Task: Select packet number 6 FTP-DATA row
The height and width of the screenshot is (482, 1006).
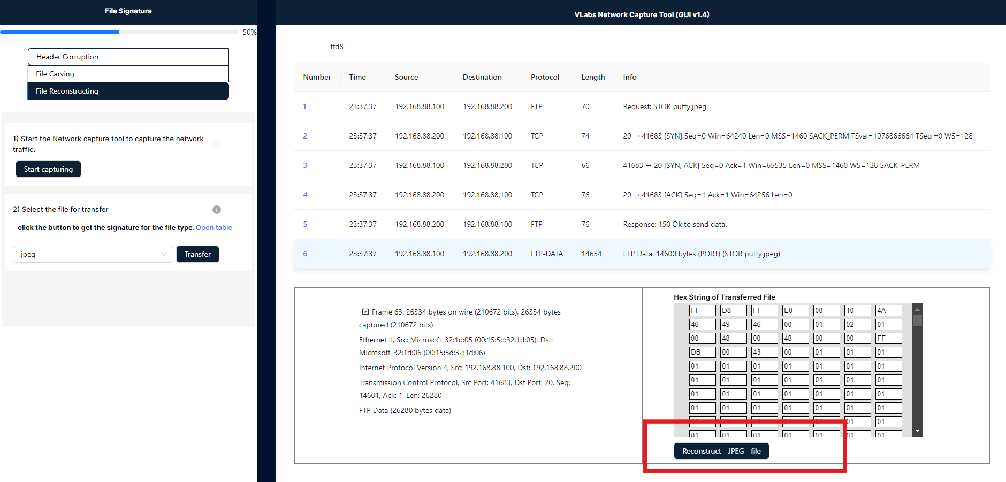Action: tap(641, 254)
